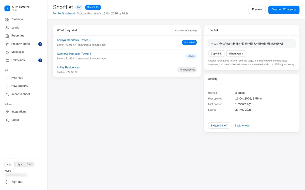The height and width of the screenshot is (190, 305).
Task: Click the Property drafts count badge
Action: [x=40, y=44]
